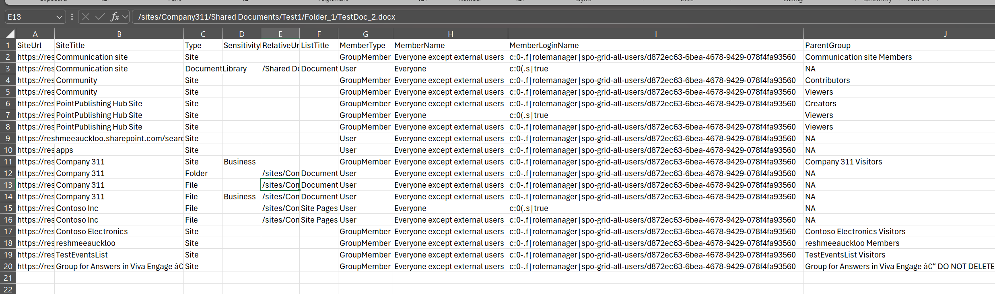The image size is (995, 294).
Task: Click c:0(.s|true cell in row 15
Action: tap(656, 208)
